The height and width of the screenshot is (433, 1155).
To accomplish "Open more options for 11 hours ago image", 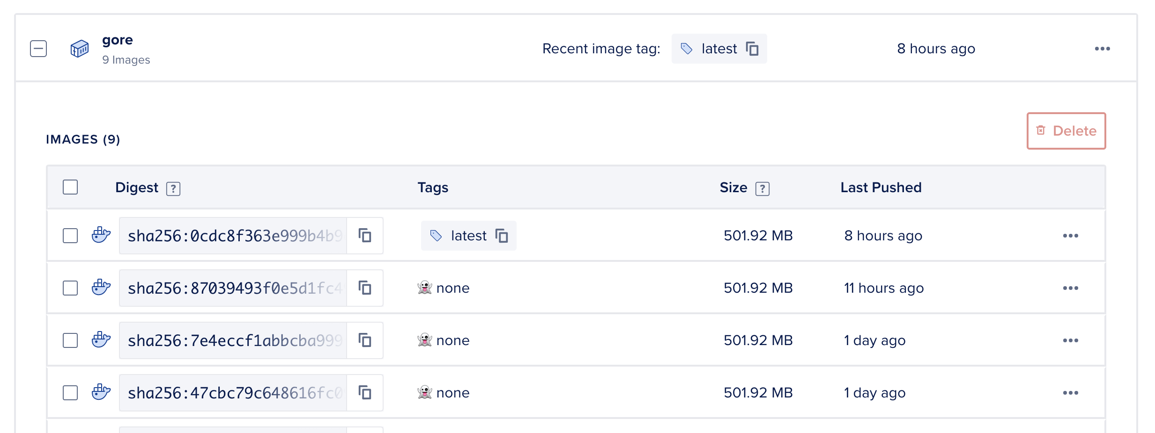I will coord(1070,288).
